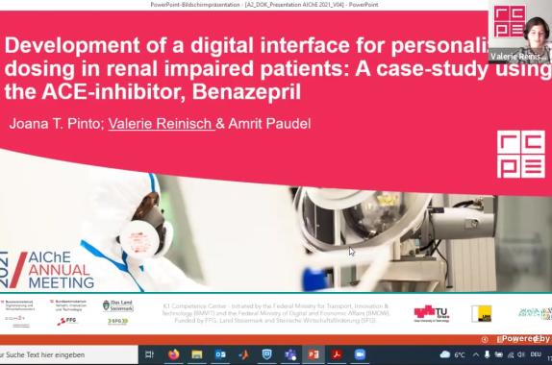552x365 pixels.
Task: Click the Valerie Reinisch webcam thumbnail
Action: point(520,34)
